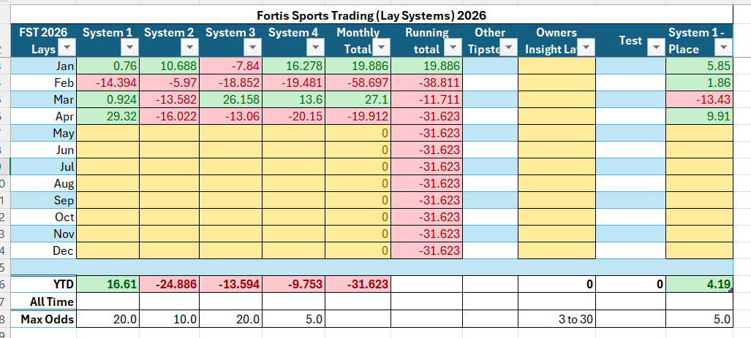Click cell with value -58.697
Screen dimensions: 751x338
pos(358,82)
